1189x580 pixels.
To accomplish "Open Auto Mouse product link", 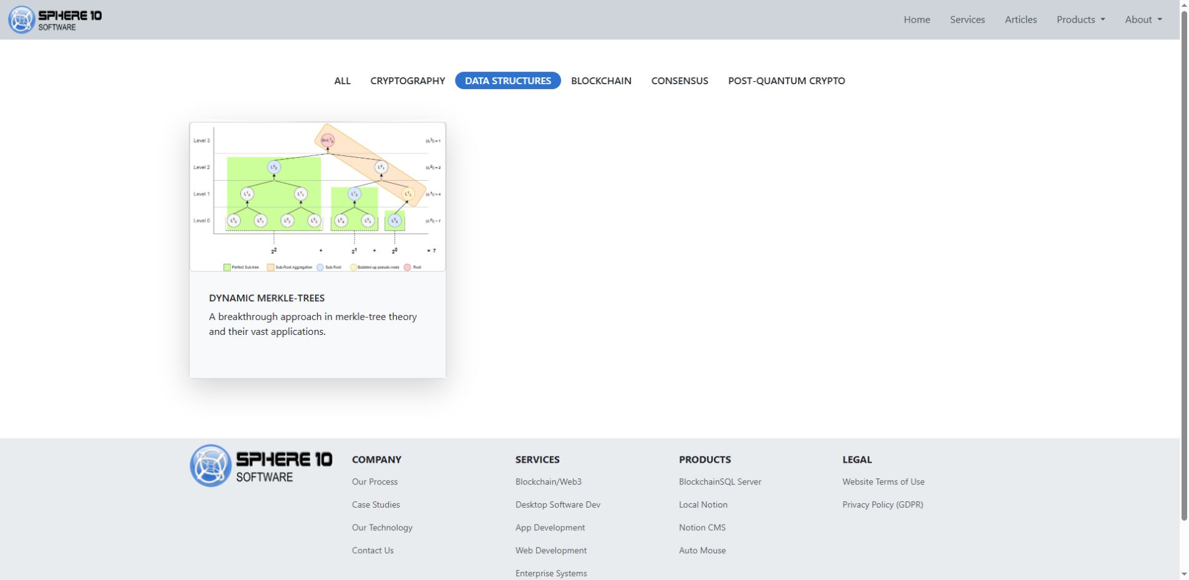I will point(702,550).
